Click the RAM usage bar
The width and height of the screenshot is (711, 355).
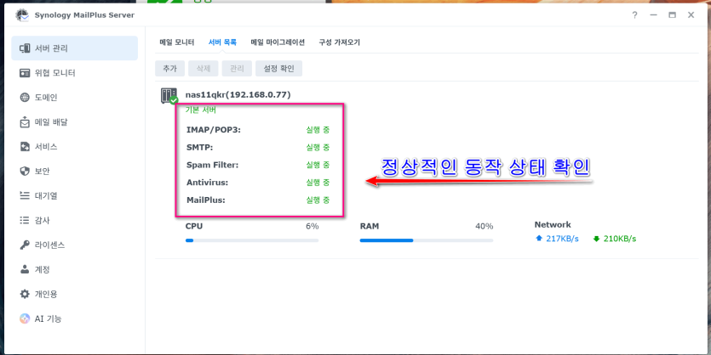[x=427, y=240]
